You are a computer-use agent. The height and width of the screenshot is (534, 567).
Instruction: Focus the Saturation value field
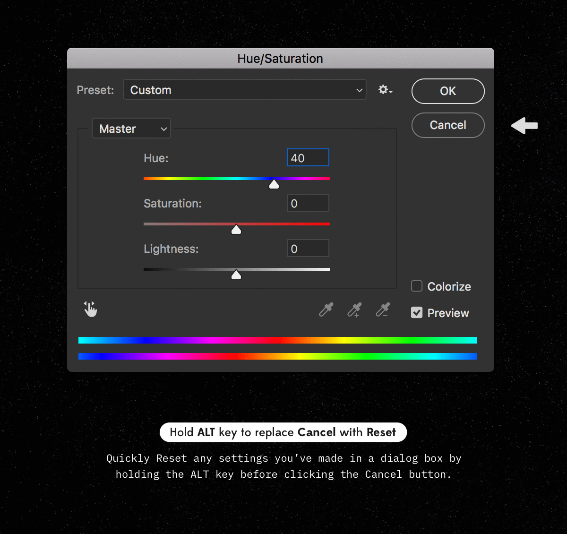308,203
